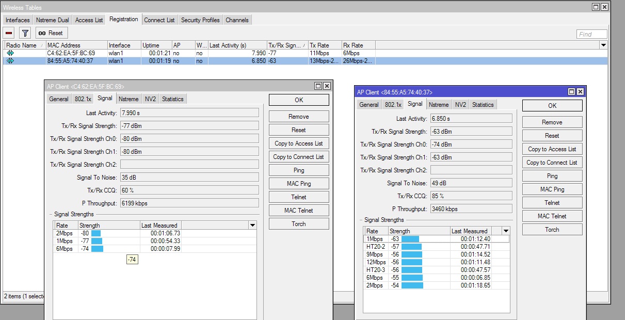Switch to Nstreme Dual tab

(52, 20)
